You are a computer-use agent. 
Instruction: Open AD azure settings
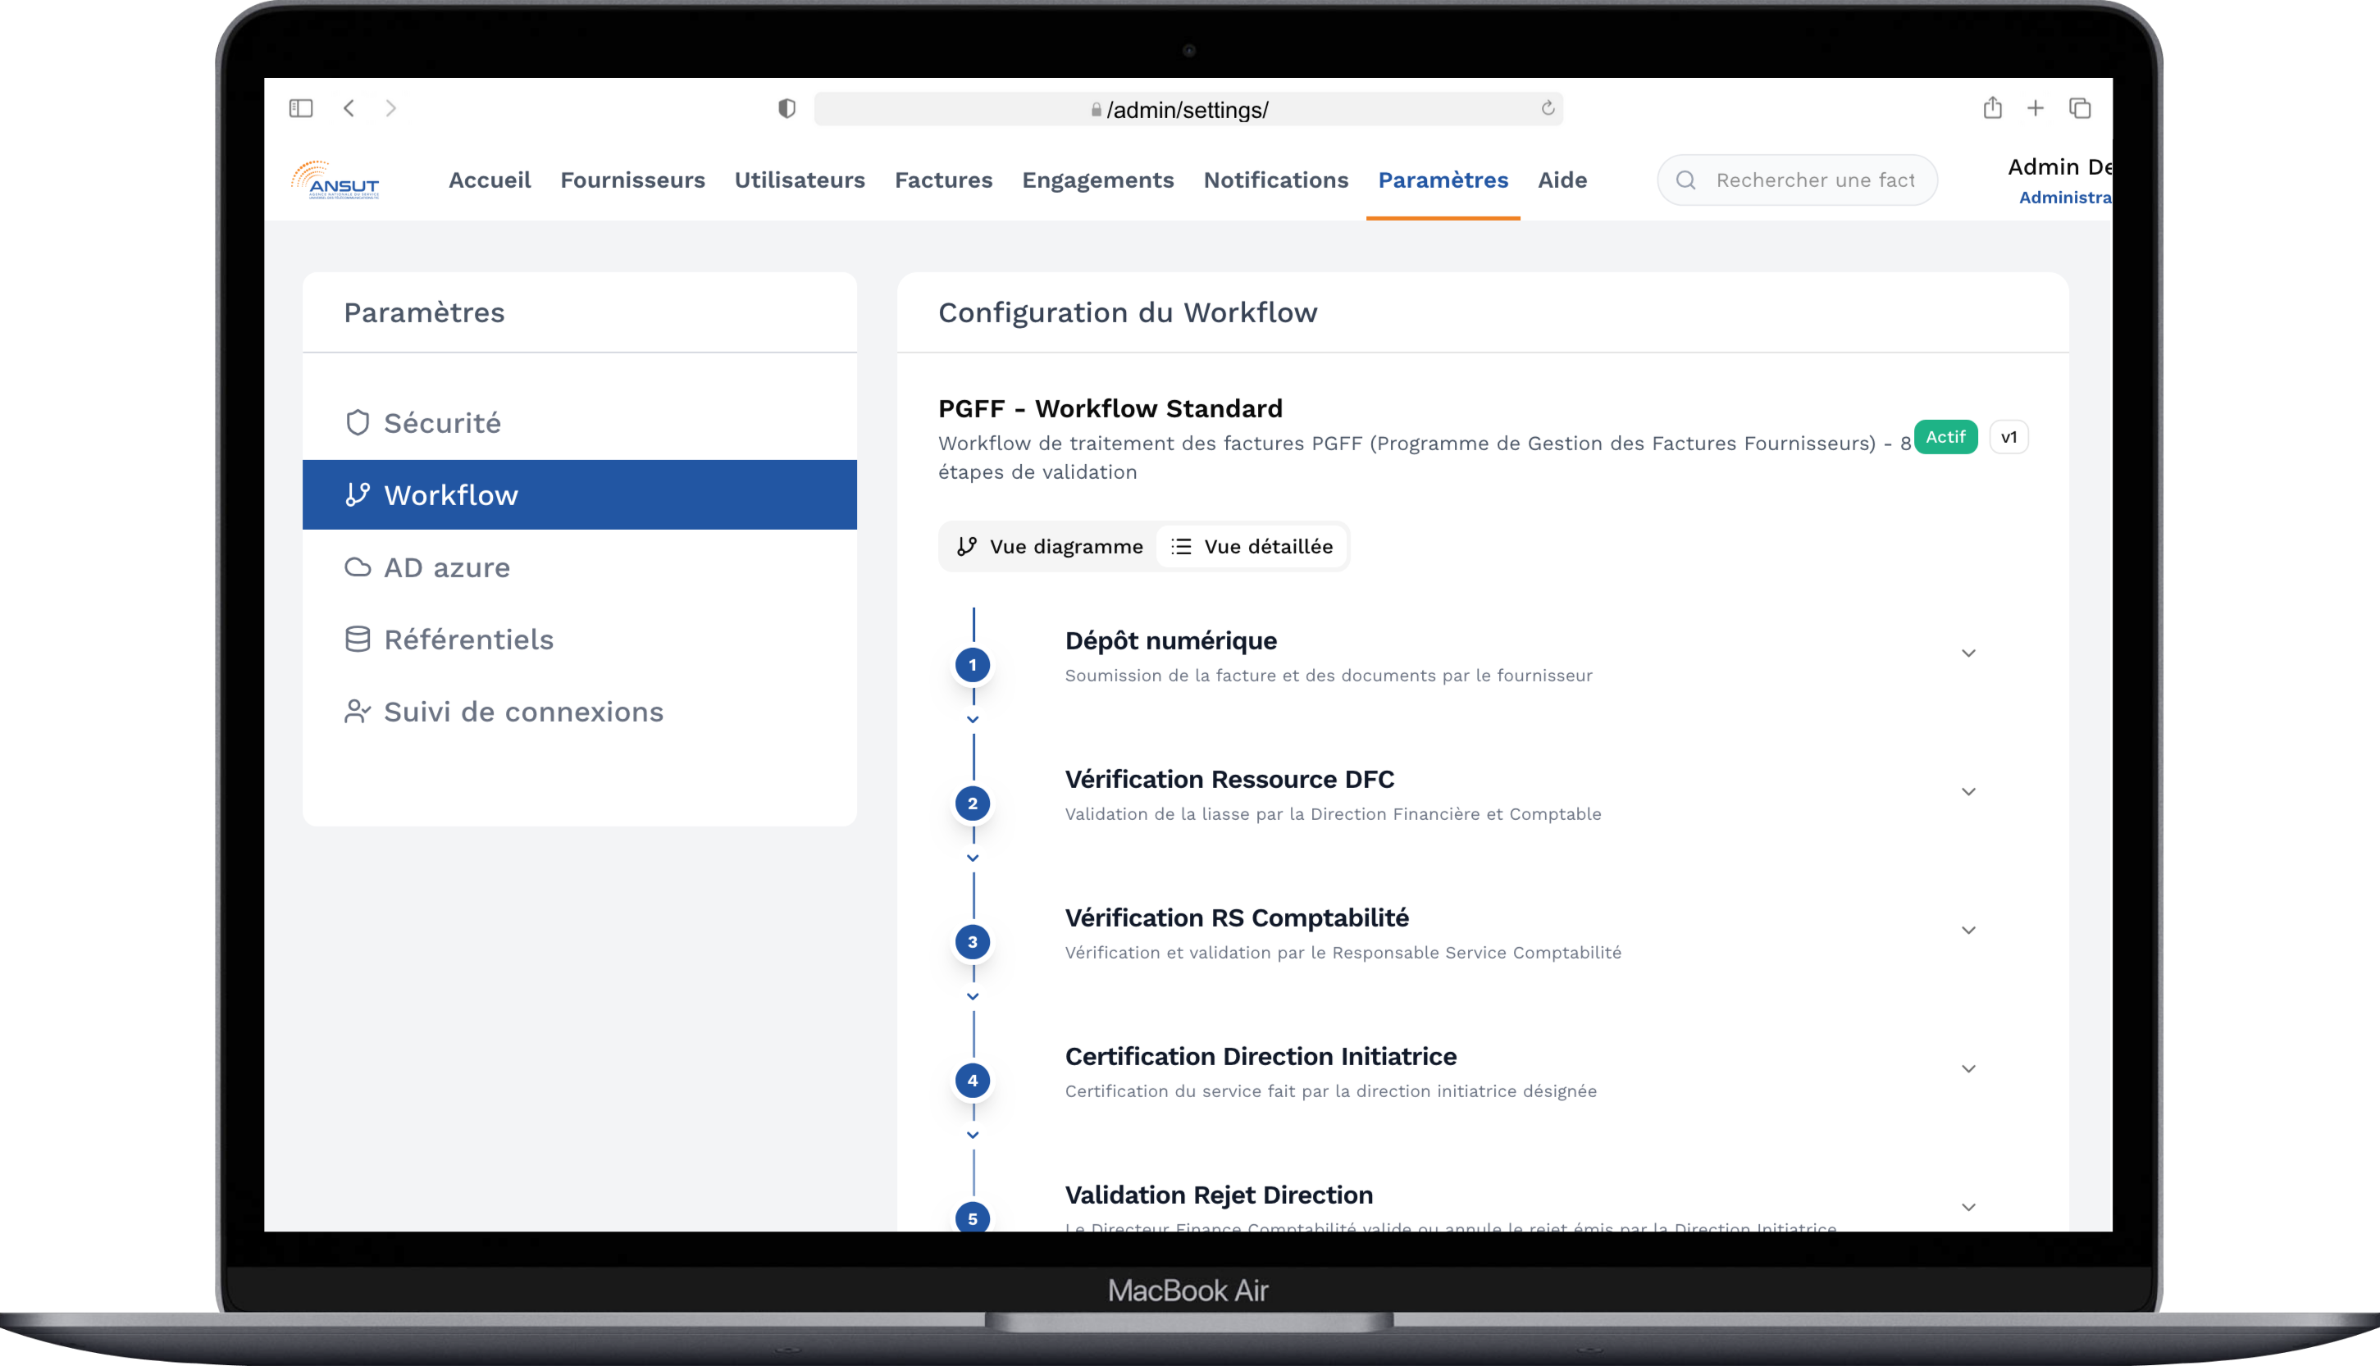point(580,567)
